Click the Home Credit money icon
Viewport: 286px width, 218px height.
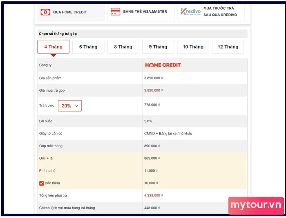(45, 12)
